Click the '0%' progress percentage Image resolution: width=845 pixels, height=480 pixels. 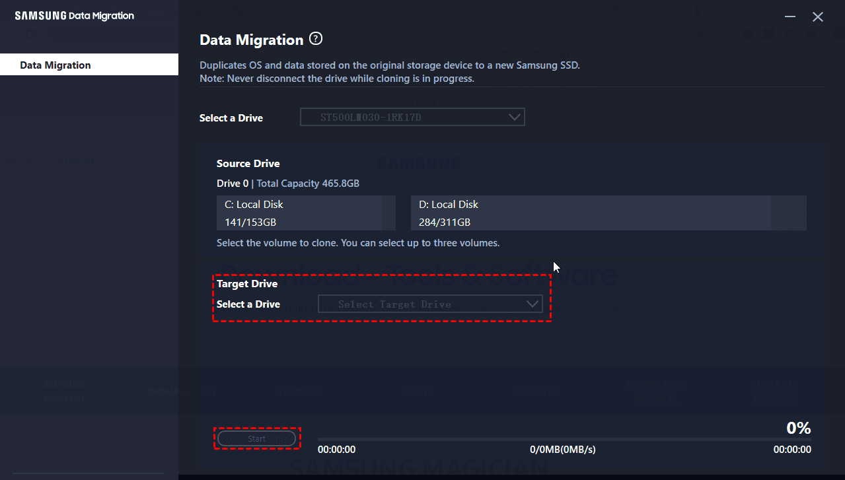[x=799, y=428]
